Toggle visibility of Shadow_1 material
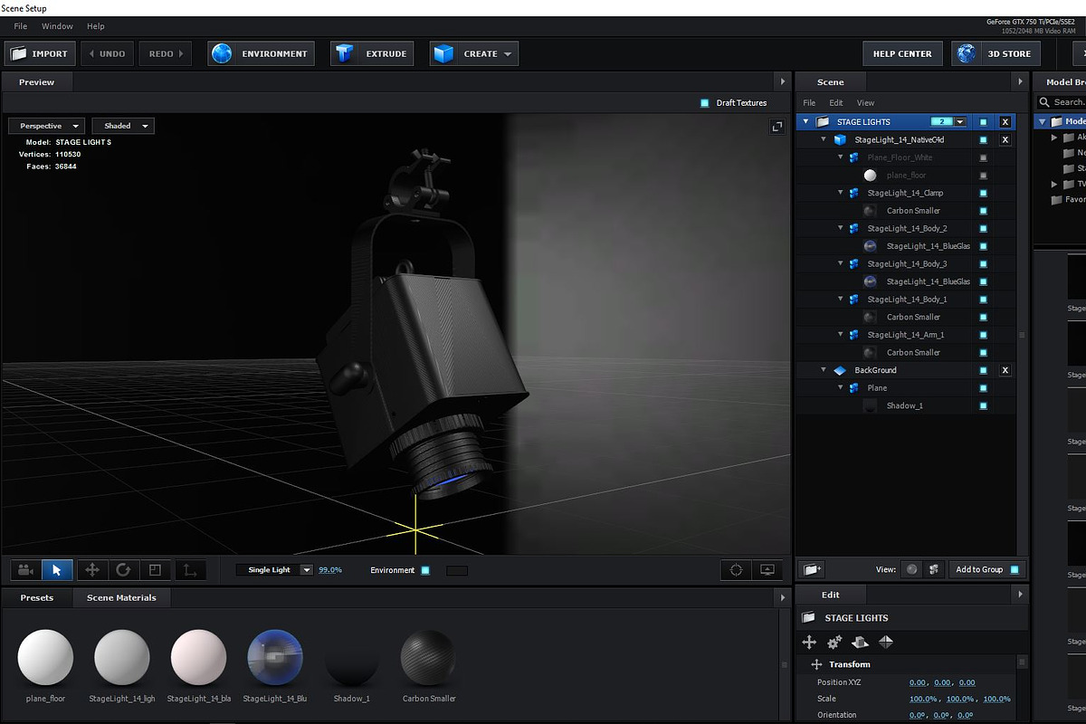Viewport: 1086px width, 724px height. click(984, 405)
